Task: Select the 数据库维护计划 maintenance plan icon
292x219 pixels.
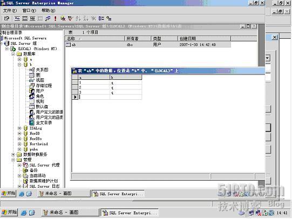Action: point(25,181)
